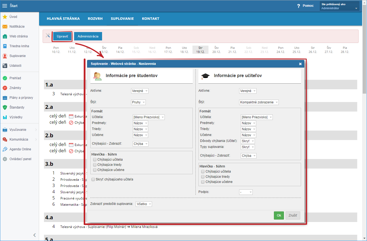Enable Skryť chýbajúceho učiteľa checkbox
Screen dimensions: 367x241
[x=93, y=179]
